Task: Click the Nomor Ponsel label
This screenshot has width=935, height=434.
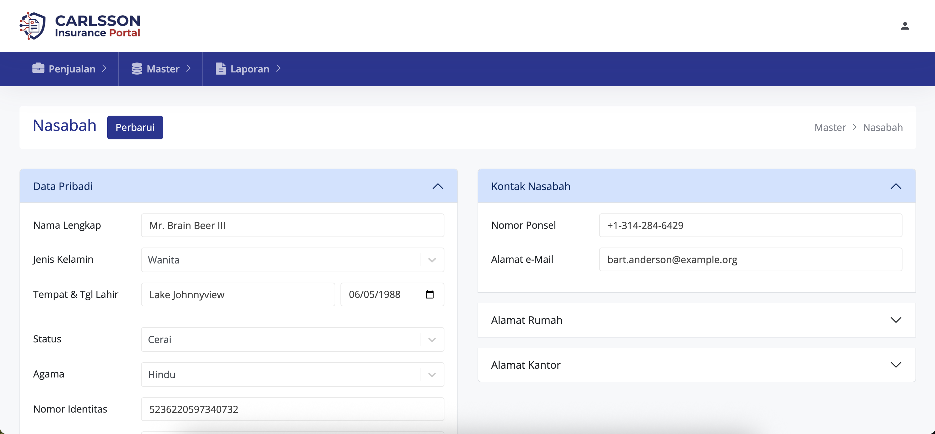Action: [523, 225]
